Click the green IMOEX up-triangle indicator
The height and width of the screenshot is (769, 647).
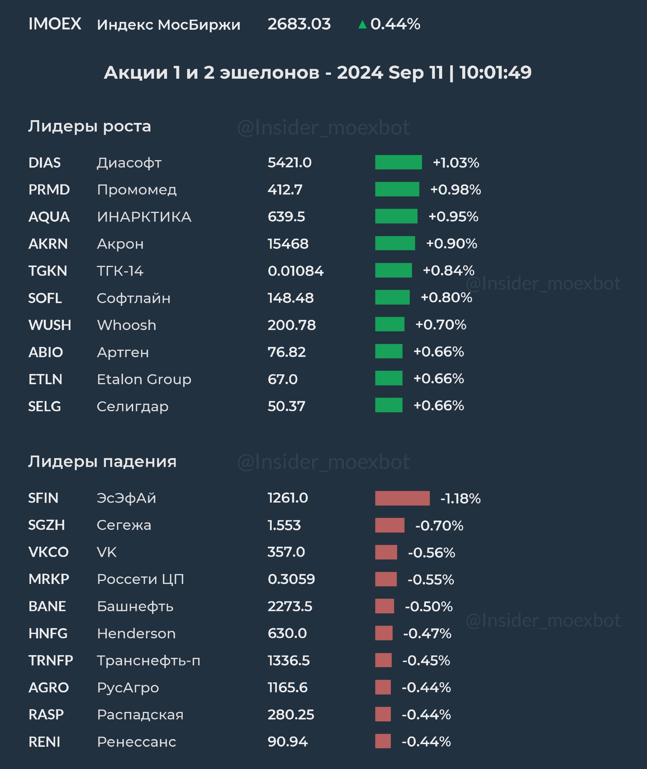[362, 25]
